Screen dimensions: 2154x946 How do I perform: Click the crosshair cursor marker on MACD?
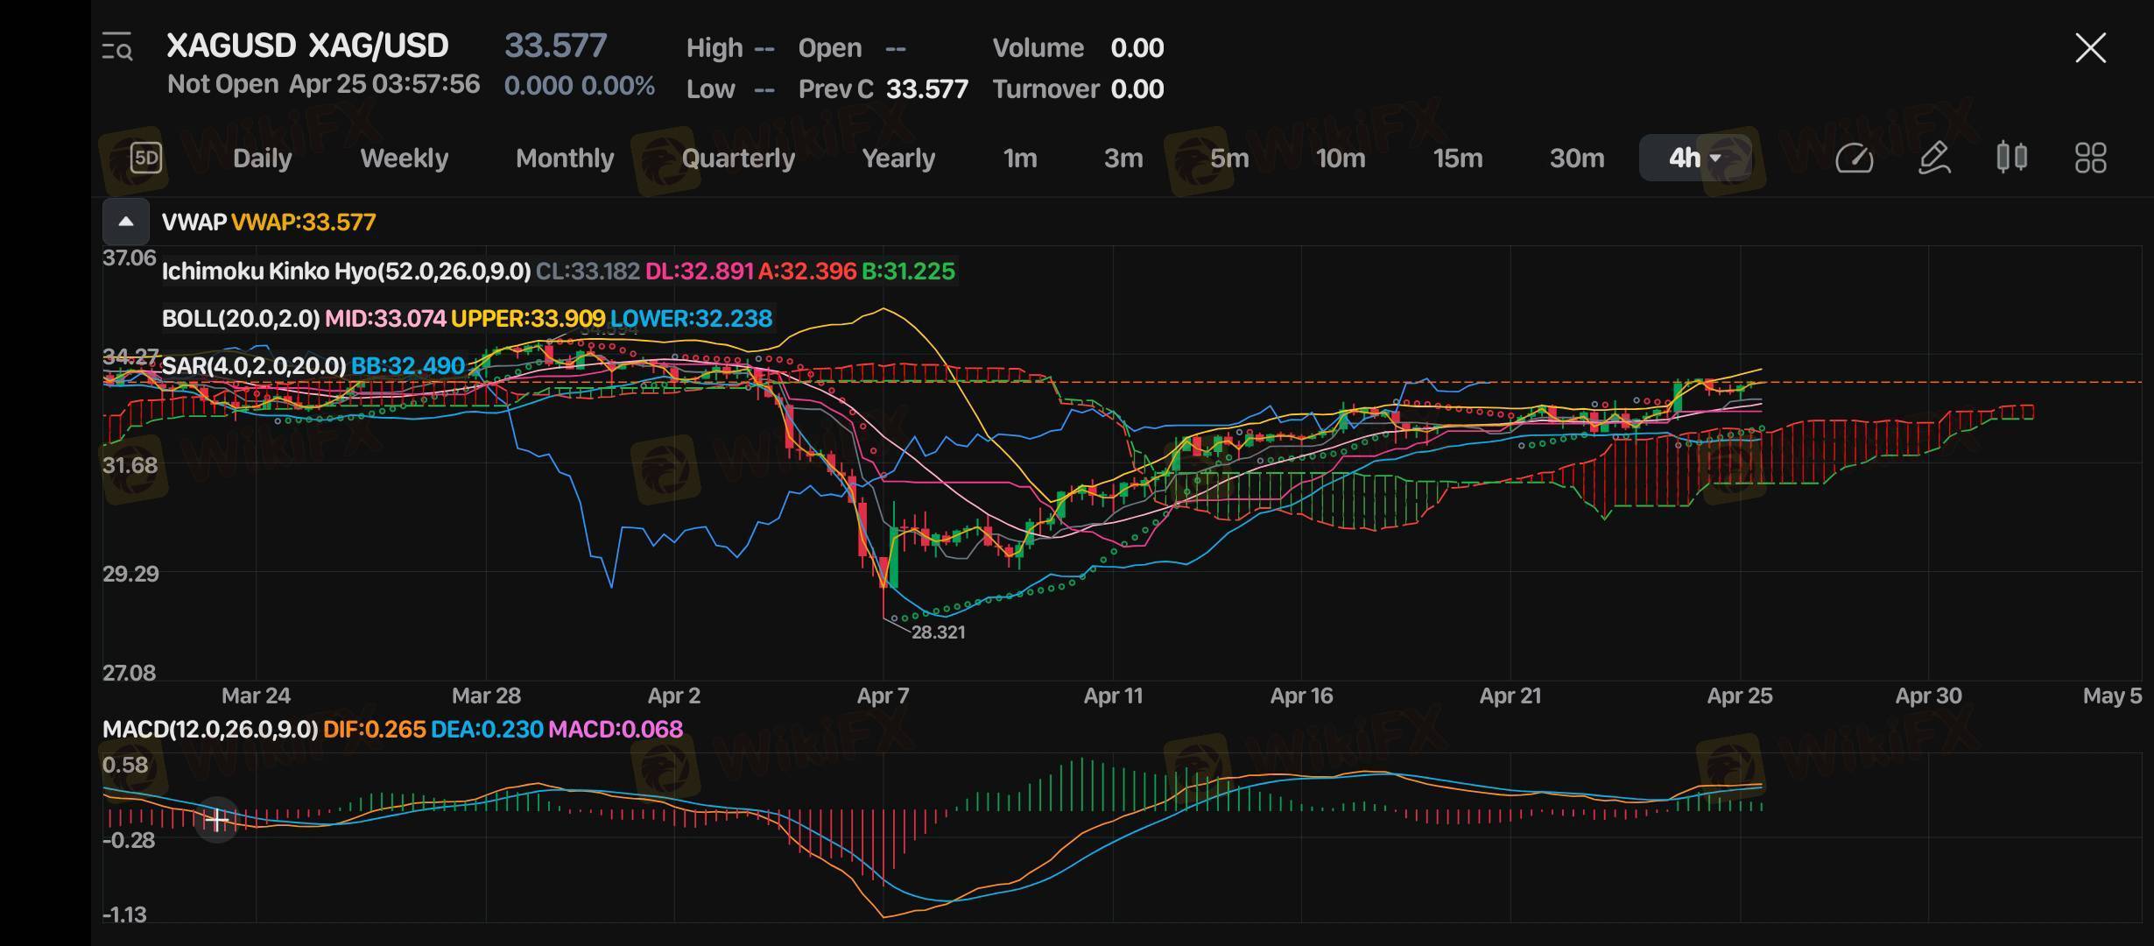[216, 821]
